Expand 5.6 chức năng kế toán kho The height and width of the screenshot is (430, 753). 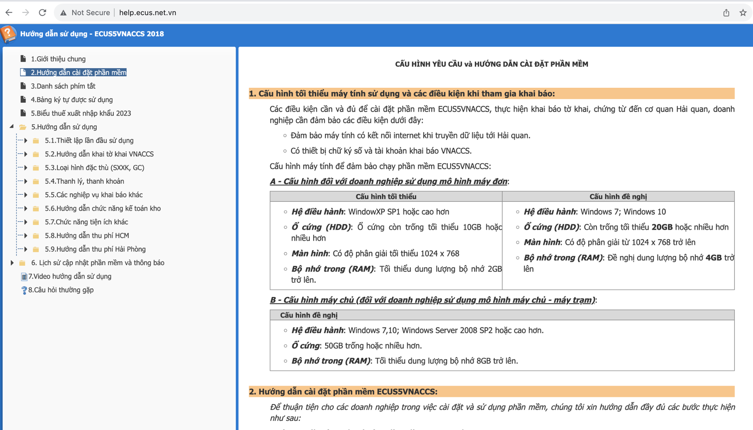(25, 209)
